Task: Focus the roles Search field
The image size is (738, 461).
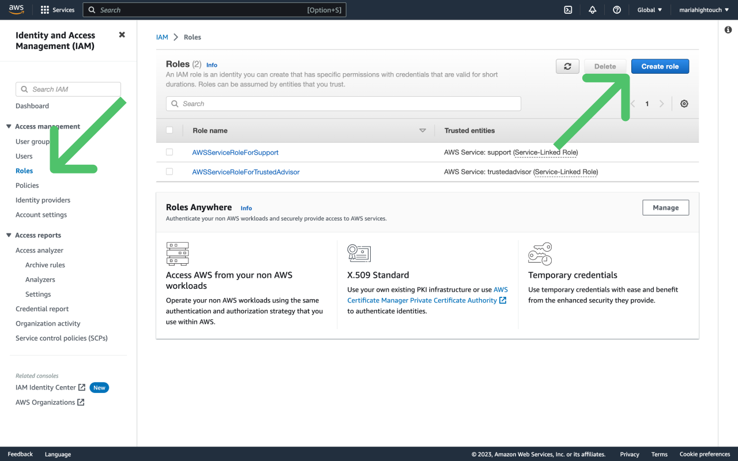Action: coord(344,104)
